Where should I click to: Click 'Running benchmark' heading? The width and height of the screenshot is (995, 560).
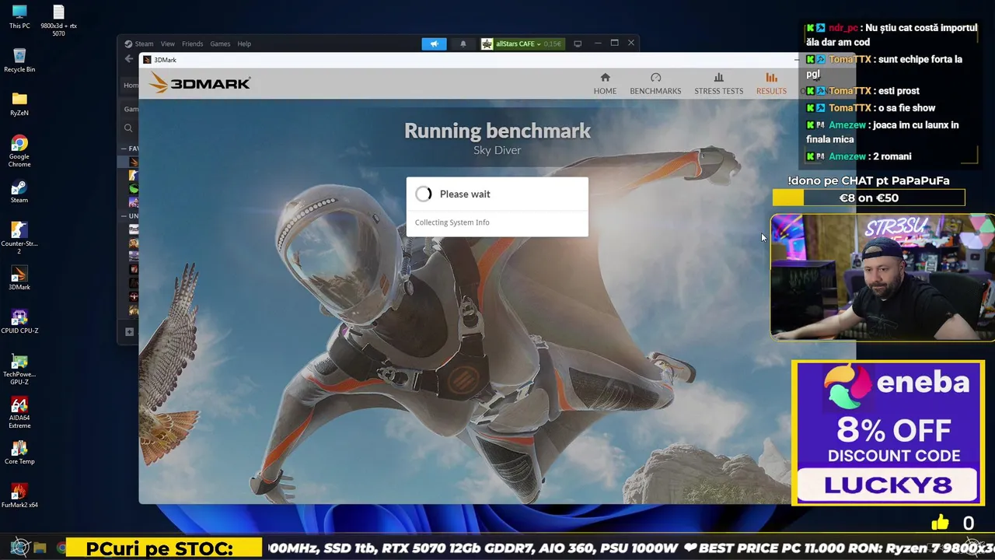click(x=497, y=131)
